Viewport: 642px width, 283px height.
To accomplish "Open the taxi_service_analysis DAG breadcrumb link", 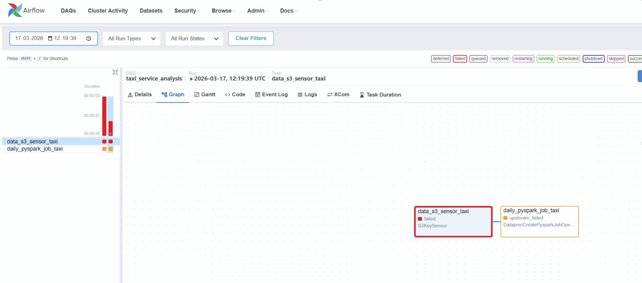I will 154,79.
